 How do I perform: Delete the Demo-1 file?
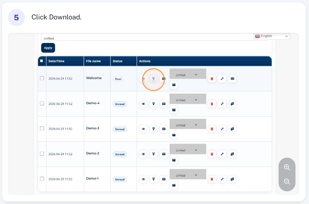click(x=212, y=179)
